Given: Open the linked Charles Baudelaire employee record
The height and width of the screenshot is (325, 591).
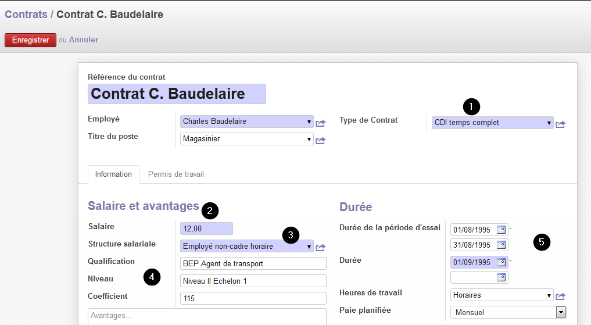Looking at the screenshot, I should pos(320,123).
